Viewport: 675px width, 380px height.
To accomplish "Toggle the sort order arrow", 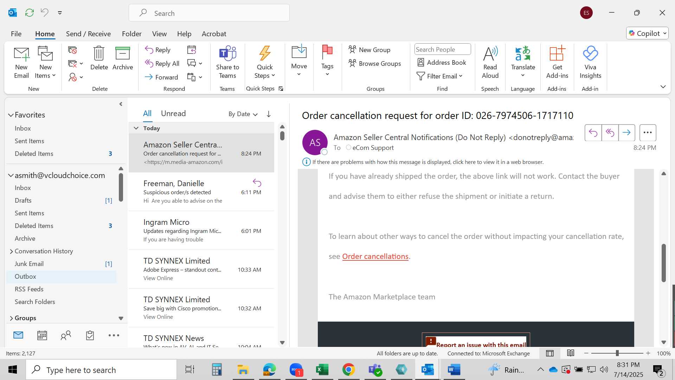I will (269, 114).
